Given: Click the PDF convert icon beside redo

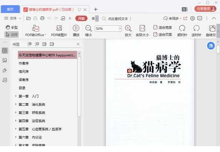Looking at the screenshot, I should click(63, 18).
